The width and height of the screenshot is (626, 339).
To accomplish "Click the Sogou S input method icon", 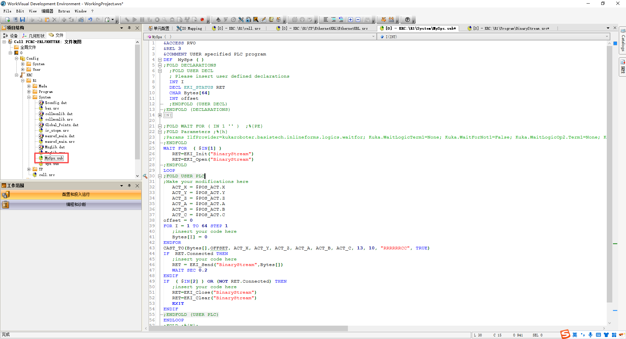I will point(565,334).
